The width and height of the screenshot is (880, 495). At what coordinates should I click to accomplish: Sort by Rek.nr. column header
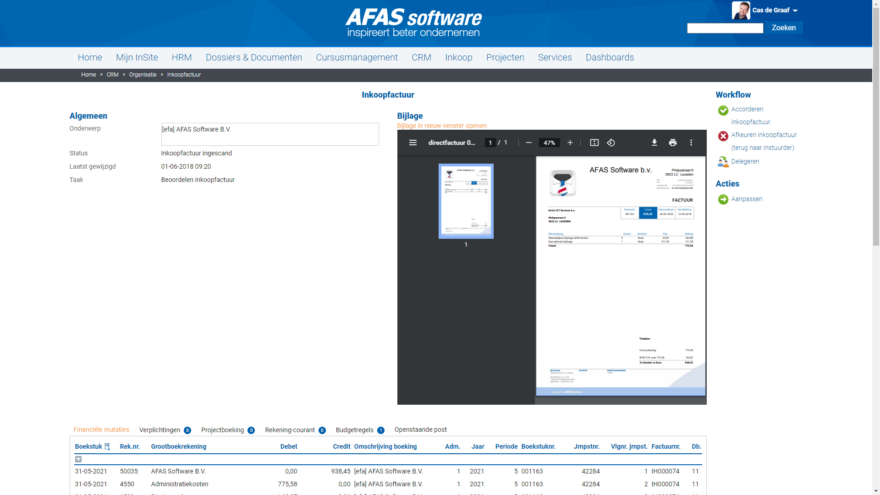(130, 447)
